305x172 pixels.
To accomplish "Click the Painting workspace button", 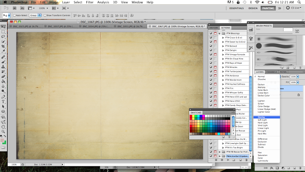I will point(268,8).
